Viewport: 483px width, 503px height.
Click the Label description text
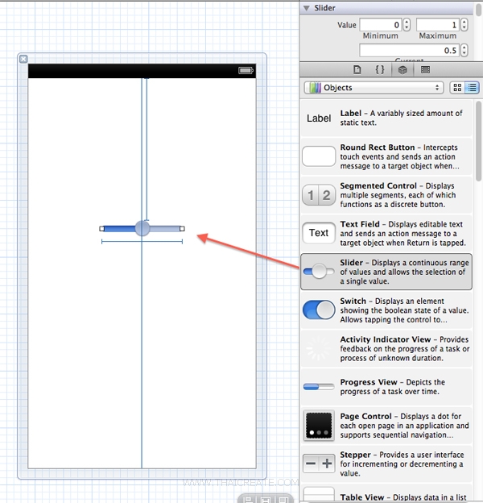click(401, 118)
